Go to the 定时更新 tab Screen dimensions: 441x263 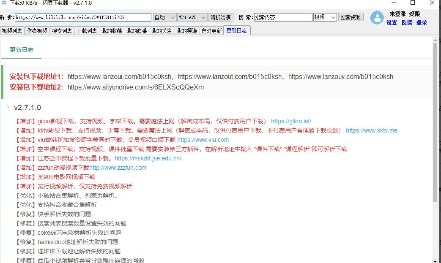pyautogui.click(x=211, y=31)
